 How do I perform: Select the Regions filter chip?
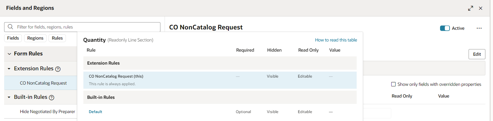pyautogui.click(x=35, y=38)
